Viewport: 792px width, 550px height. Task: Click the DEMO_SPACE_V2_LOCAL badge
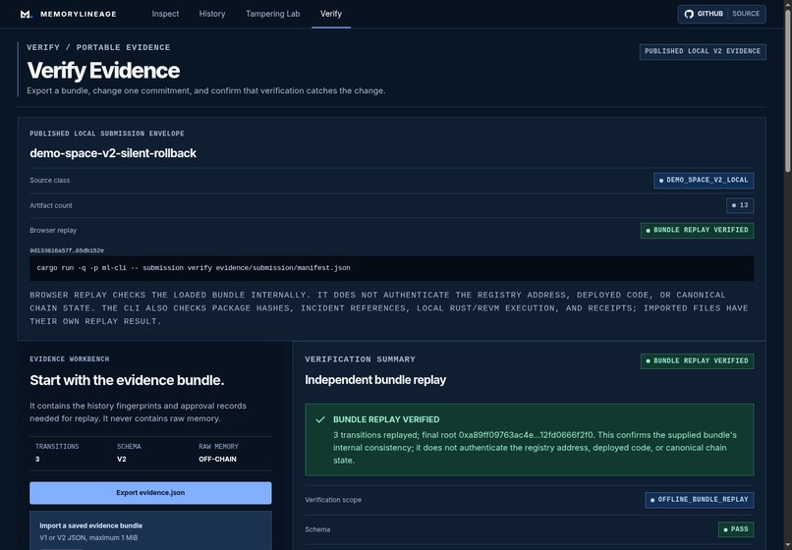coord(704,181)
